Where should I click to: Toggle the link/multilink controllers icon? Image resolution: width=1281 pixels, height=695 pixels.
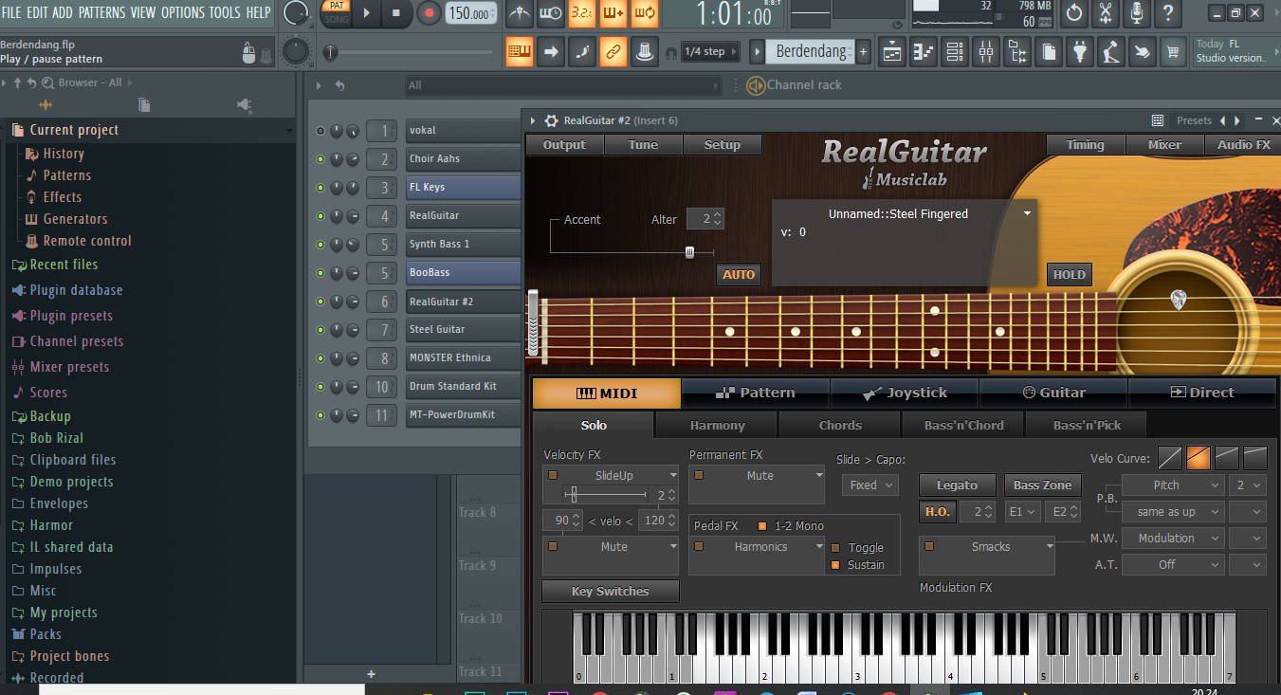[x=613, y=51]
